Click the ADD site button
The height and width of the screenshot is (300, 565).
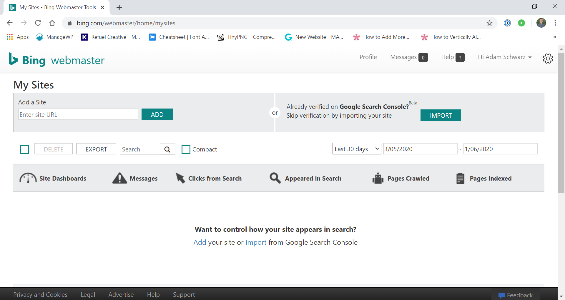click(157, 114)
